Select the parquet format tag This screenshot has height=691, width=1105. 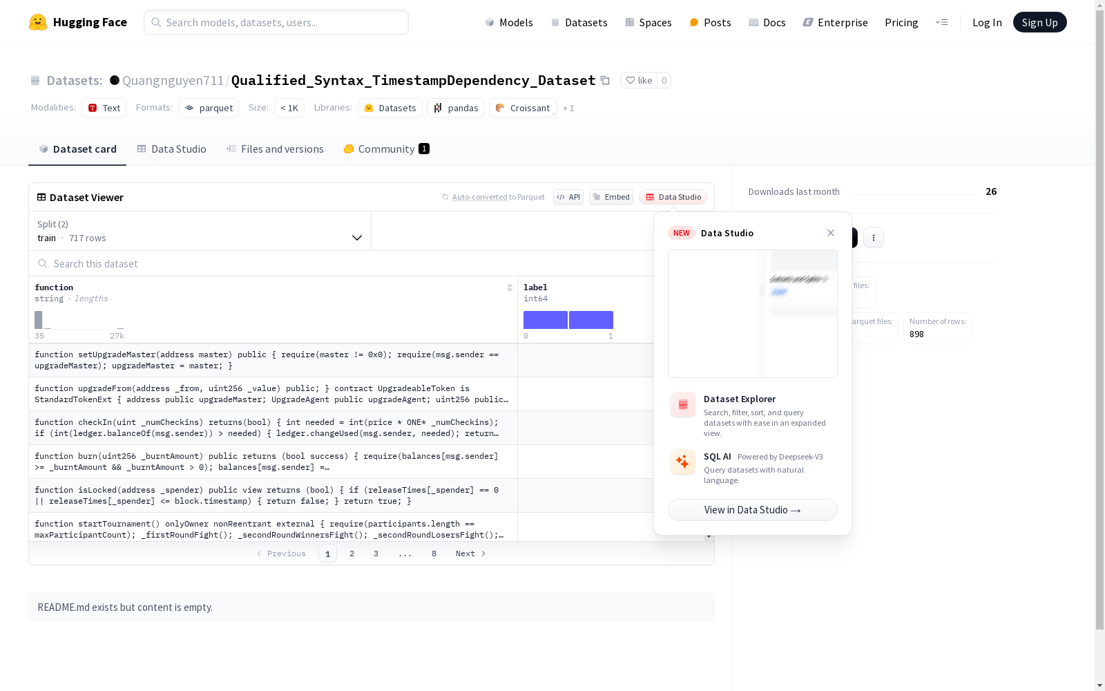coord(209,108)
